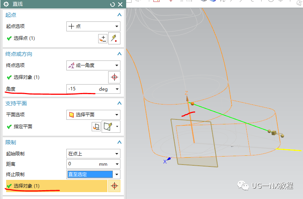
Task: Select the highlighted 选择对象 (1) limit row
Action: coord(57,186)
